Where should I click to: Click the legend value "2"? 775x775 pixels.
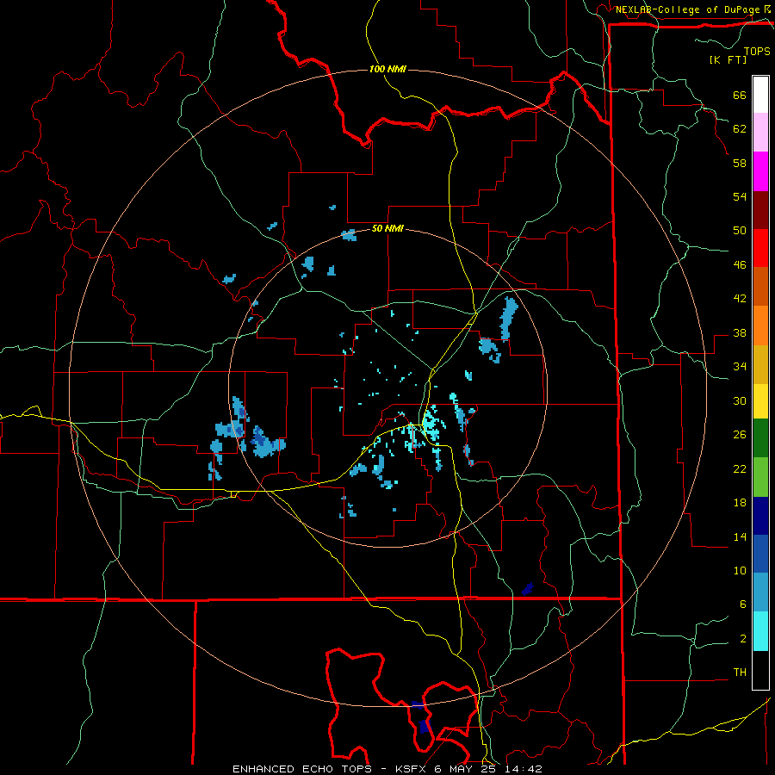point(743,639)
